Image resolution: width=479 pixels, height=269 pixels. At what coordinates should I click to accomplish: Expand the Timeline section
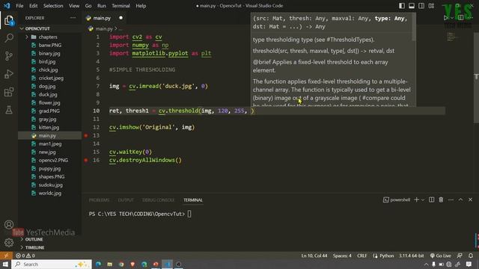click(34, 247)
